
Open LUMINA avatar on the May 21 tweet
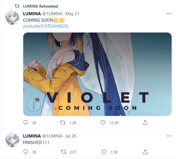click(12, 18)
